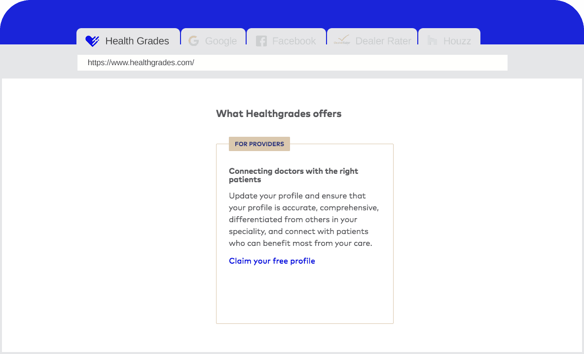The height and width of the screenshot is (354, 584).
Task: Select the Google G icon
Action: pyautogui.click(x=193, y=41)
